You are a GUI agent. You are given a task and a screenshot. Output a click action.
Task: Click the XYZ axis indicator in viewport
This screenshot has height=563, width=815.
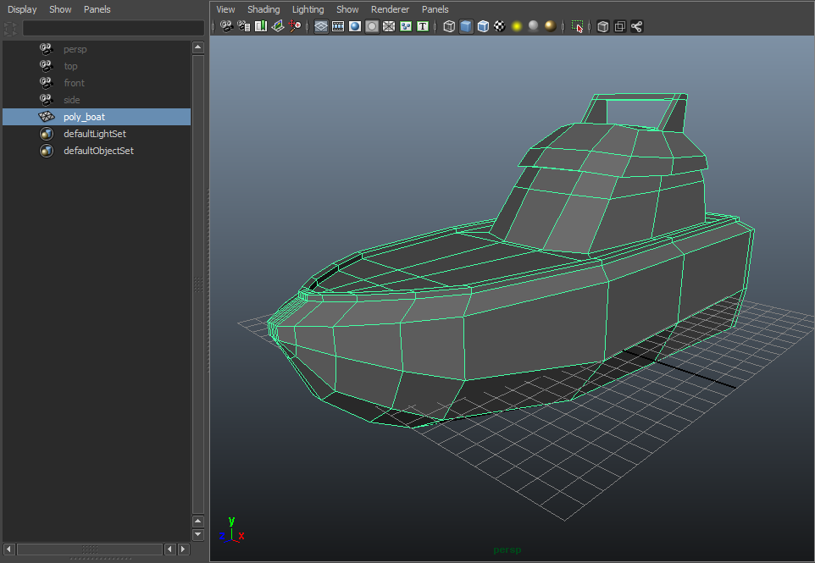click(x=232, y=530)
